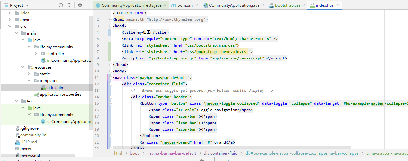This screenshot has height=161, width=408.
Task: Fold container-fluid div at line 12
Action: 111,84
